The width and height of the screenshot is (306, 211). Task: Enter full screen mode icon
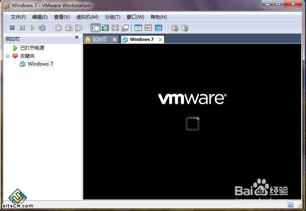(115, 28)
